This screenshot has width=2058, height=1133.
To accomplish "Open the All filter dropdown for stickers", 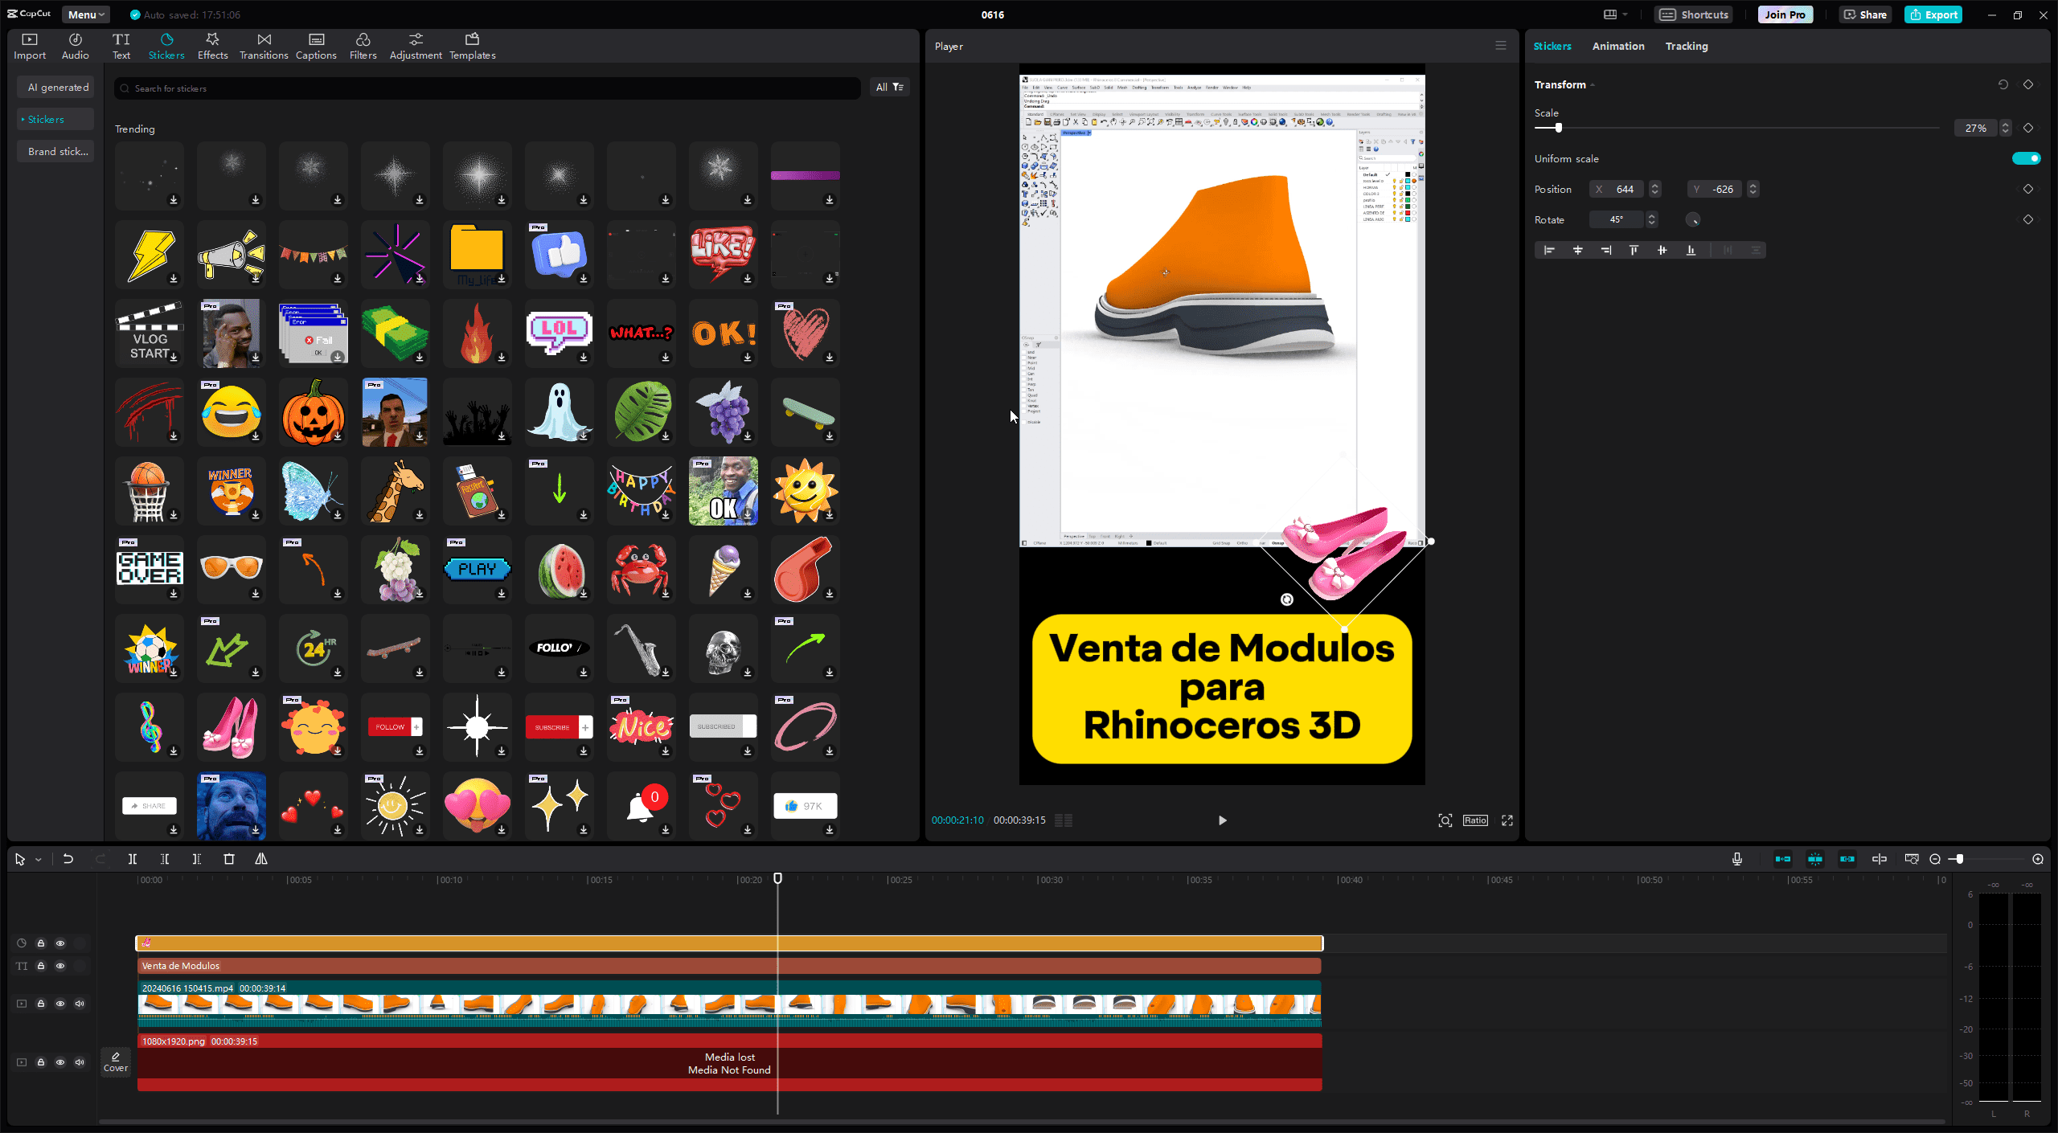I will [x=889, y=87].
